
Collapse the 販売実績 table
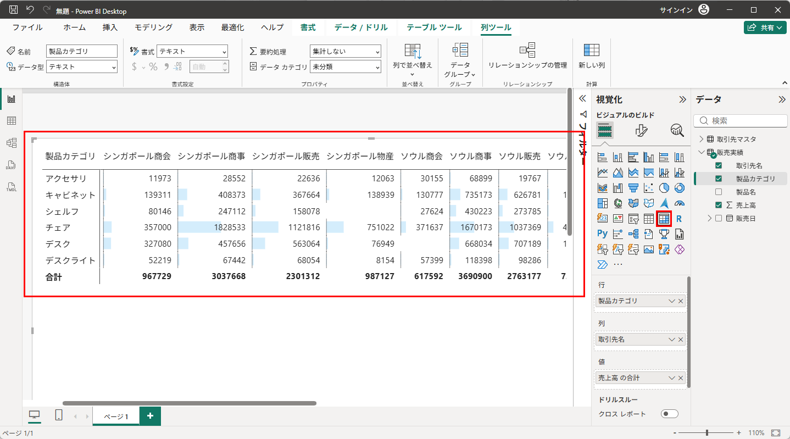[701, 152]
